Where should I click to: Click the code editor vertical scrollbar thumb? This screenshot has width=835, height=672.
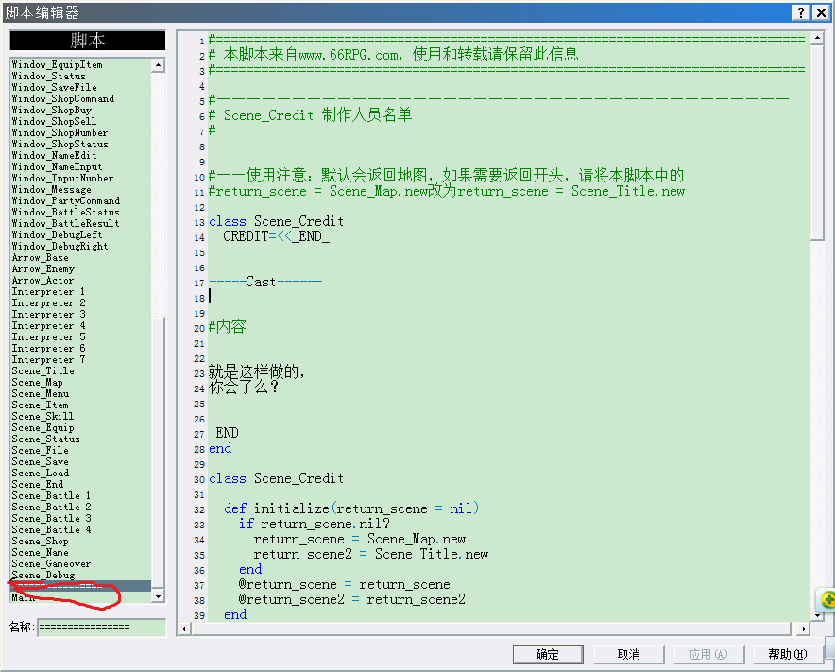[817, 143]
